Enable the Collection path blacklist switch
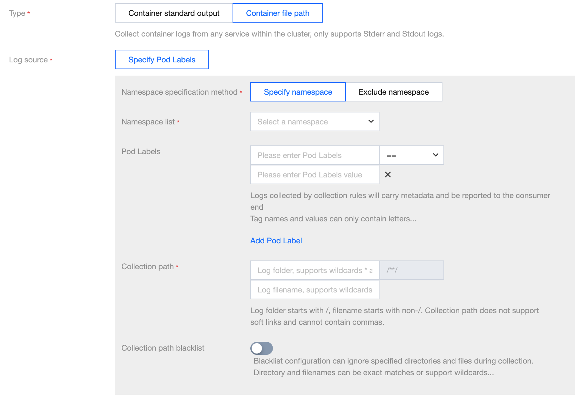 [262, 348]
